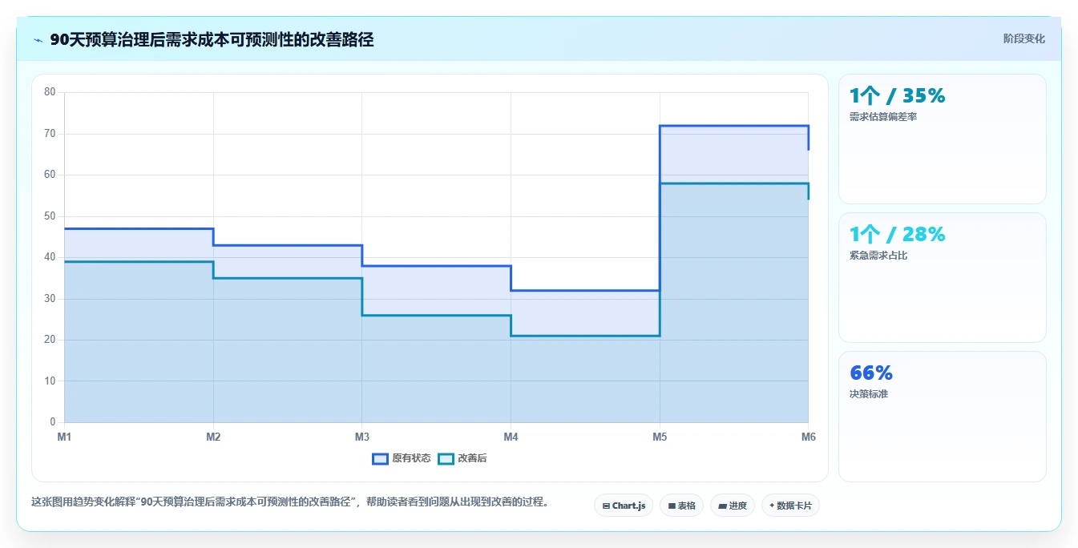Open the 紧急需求占比 stat card

click(x=943, y=278)
